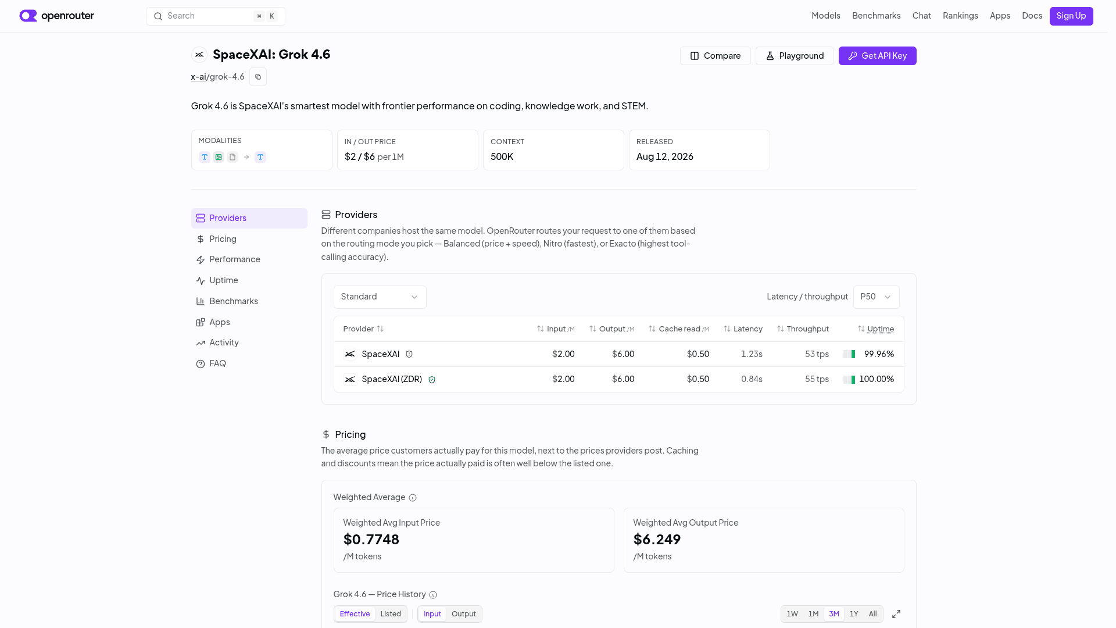
Task: Sort providers by Cache read price
Action: coord(679,329)
